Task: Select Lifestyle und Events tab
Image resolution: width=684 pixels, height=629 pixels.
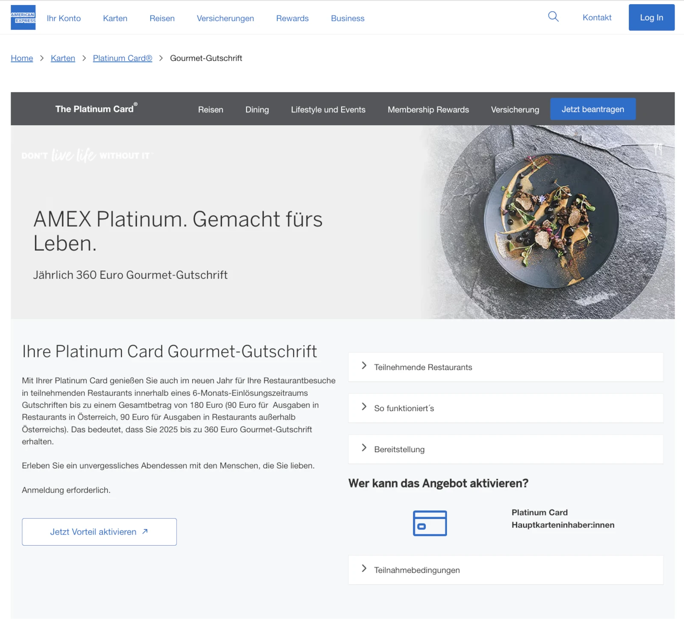Action: 328,109
